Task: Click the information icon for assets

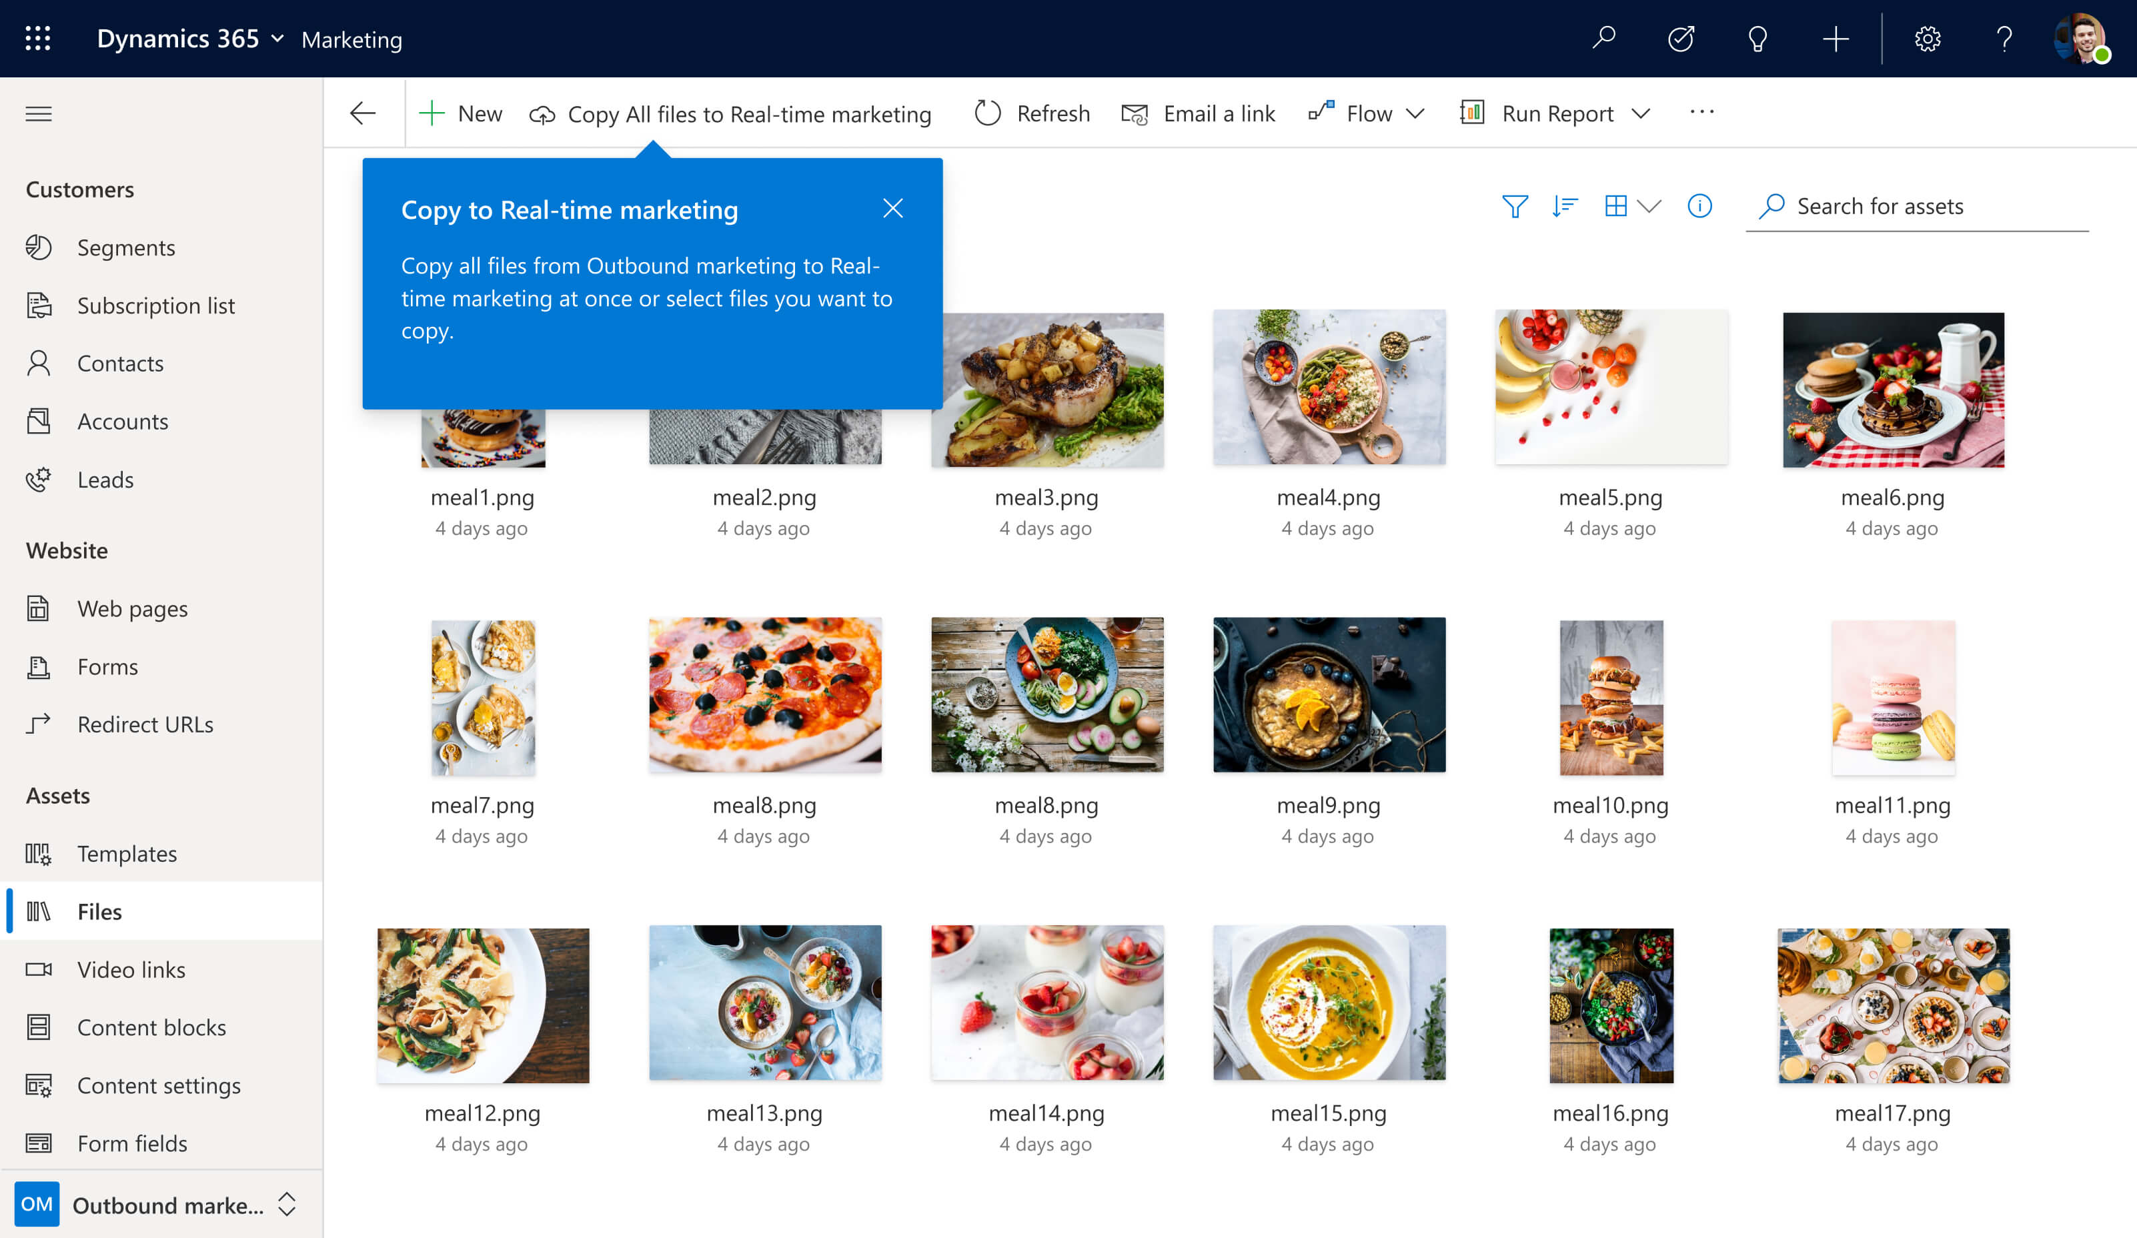Action: pyautogui.click(x=1699, y=206)
